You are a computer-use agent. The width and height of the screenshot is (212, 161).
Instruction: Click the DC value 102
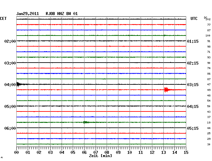[208, 19]
